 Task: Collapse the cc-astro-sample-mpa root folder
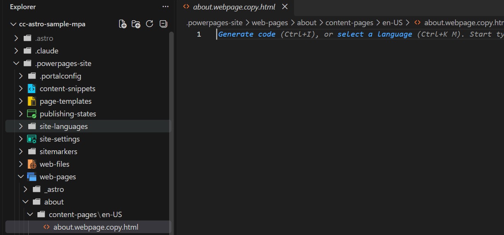(x=13, y=24)
